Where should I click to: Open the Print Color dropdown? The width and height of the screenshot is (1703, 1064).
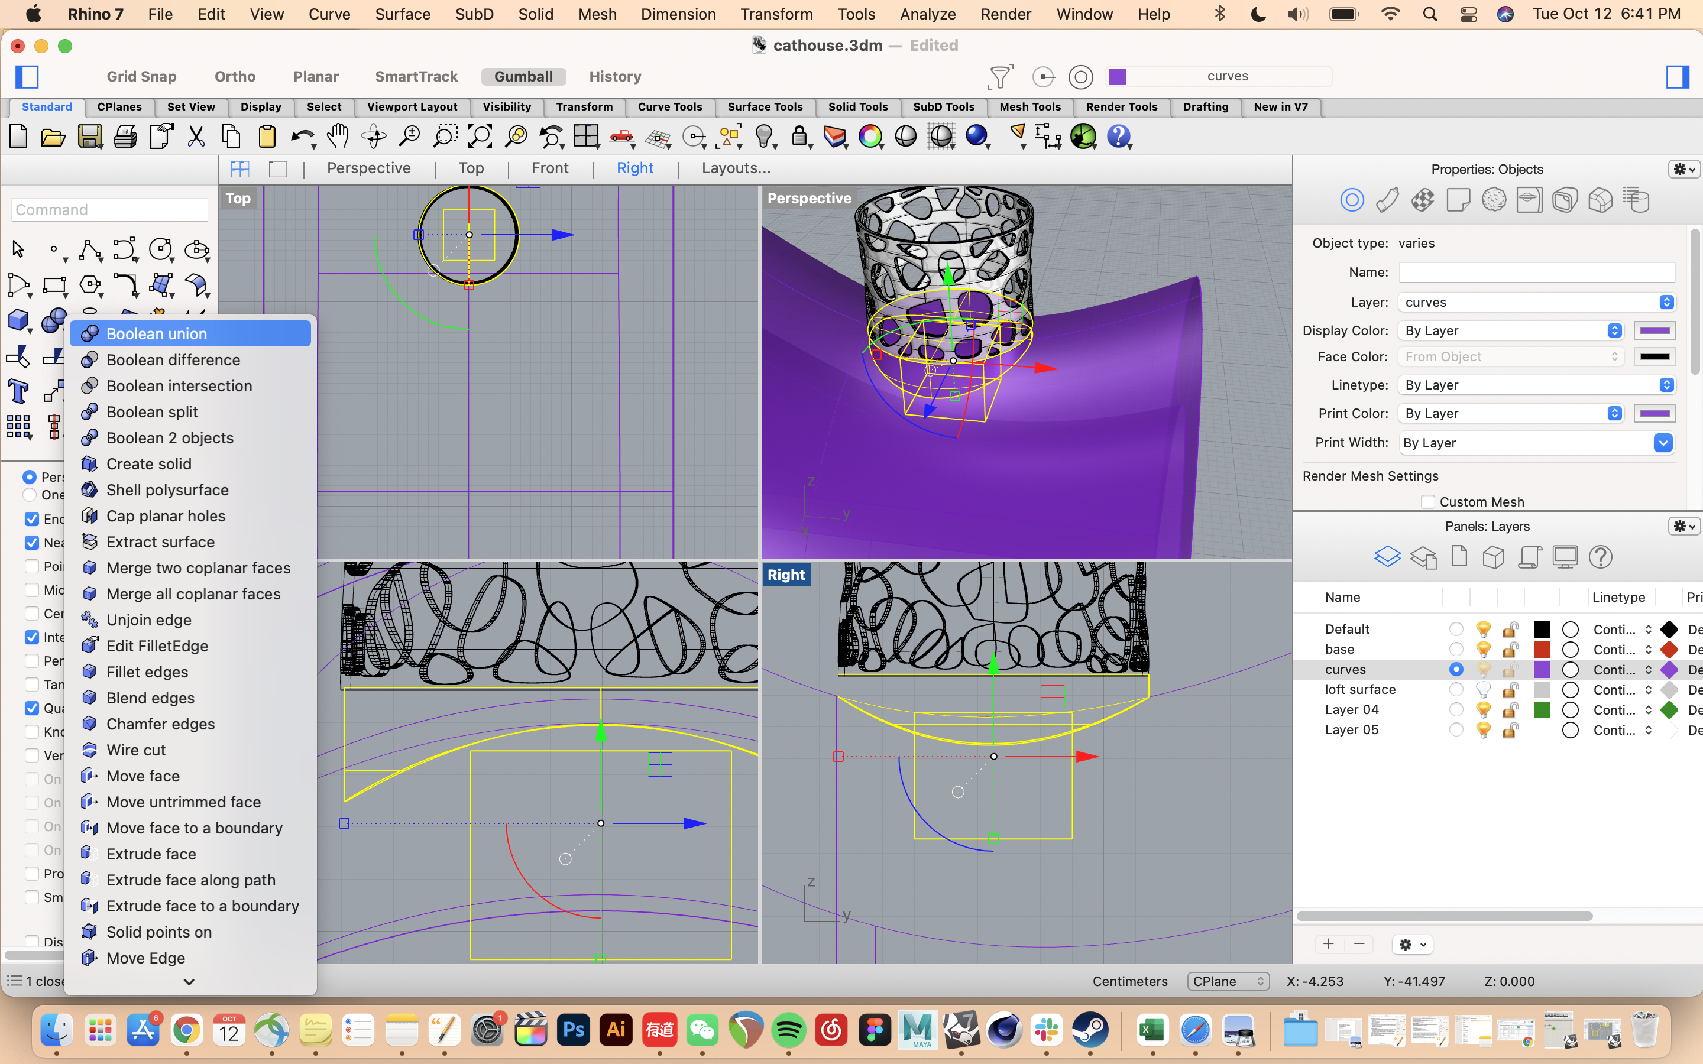tap(1511, 414)
